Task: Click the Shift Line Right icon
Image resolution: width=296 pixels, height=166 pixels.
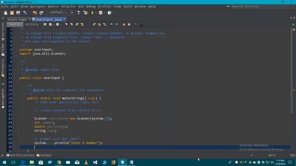Action: click(117, 24)
